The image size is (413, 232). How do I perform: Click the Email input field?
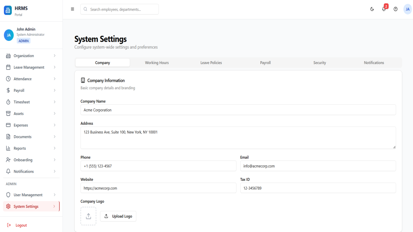pos(318,166)
